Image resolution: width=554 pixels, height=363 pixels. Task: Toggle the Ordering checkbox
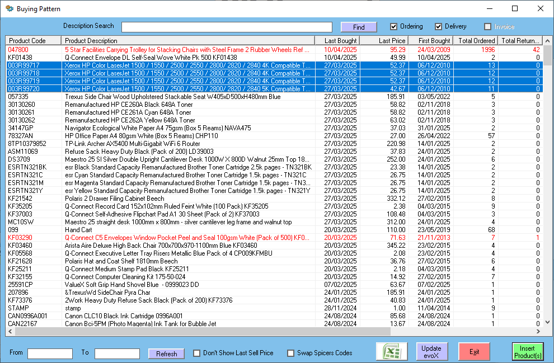click(x=393, y=26)
